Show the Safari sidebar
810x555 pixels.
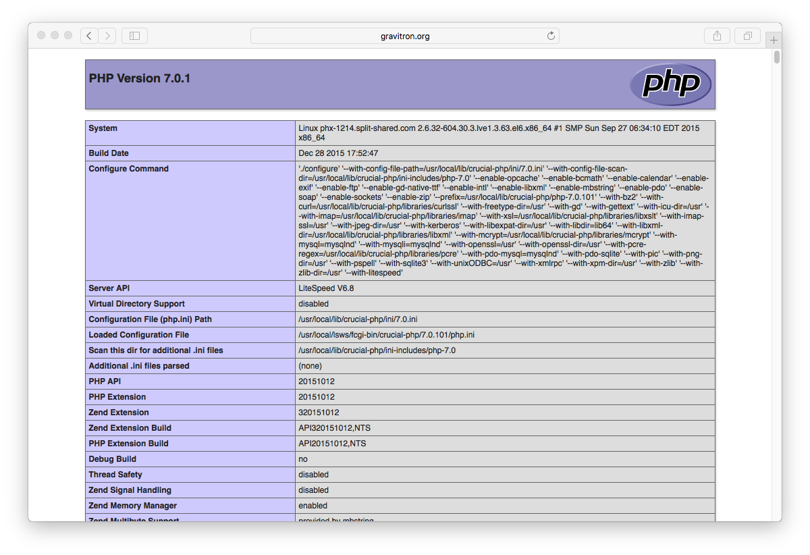pyautogui.click(x=134, y=36)
